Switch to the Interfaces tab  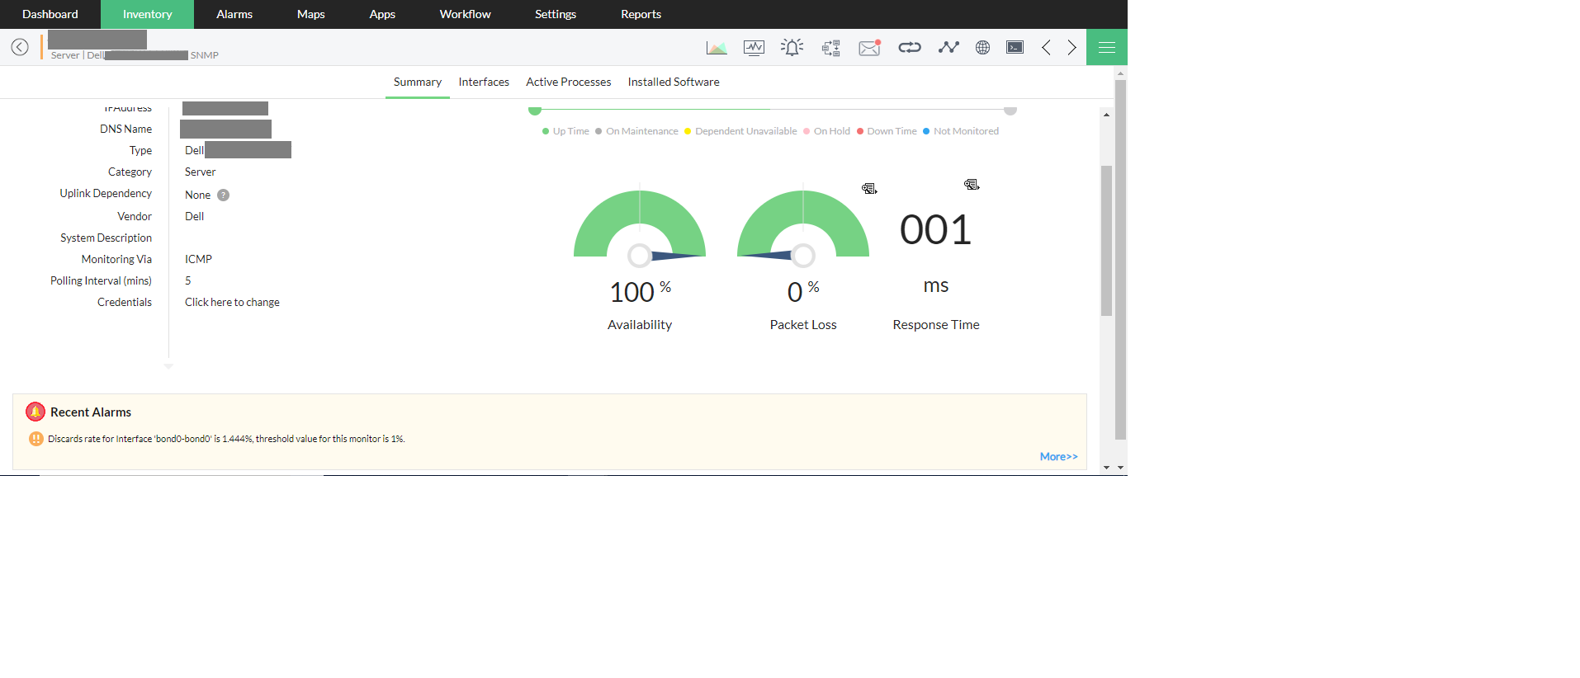(x=484, y=82)
